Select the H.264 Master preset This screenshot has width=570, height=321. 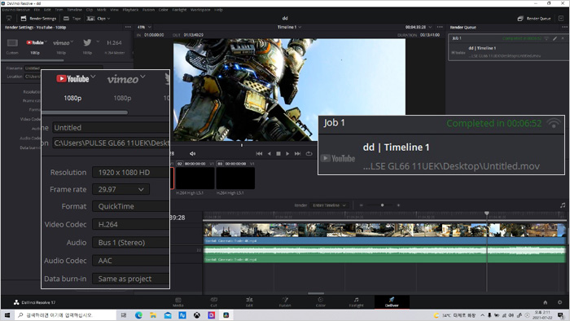click(115, 46)
